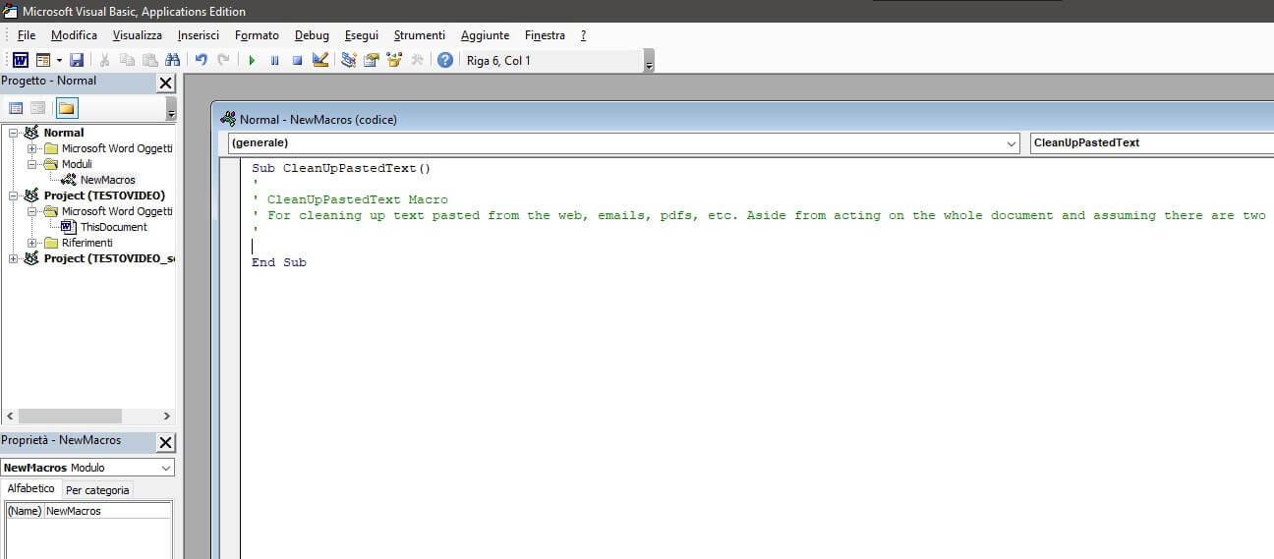
Task: Click the Break (pause) icon
Action: pos(274,60)
